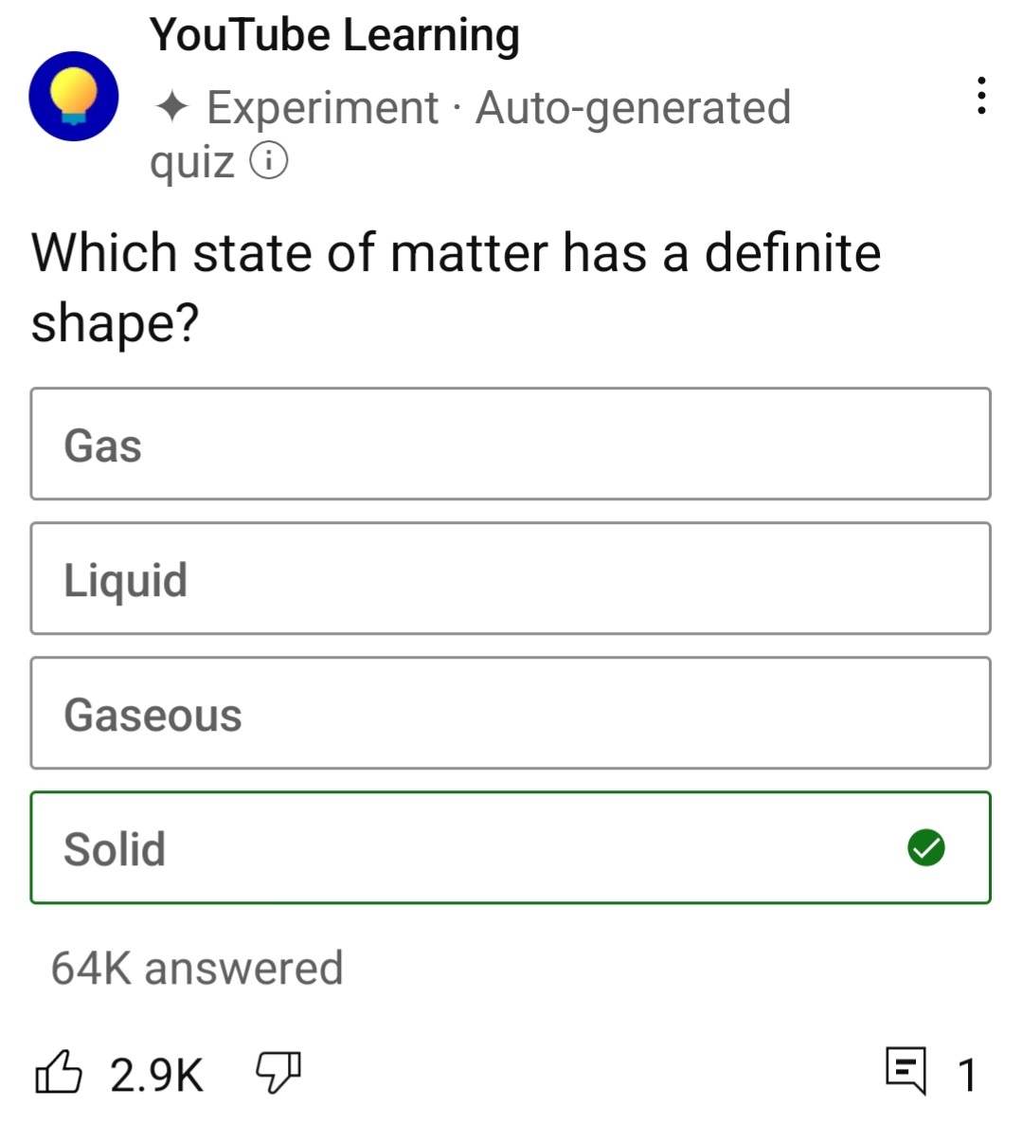Click the Experiment label text
1022x1124 pixels.
[322, 107]
